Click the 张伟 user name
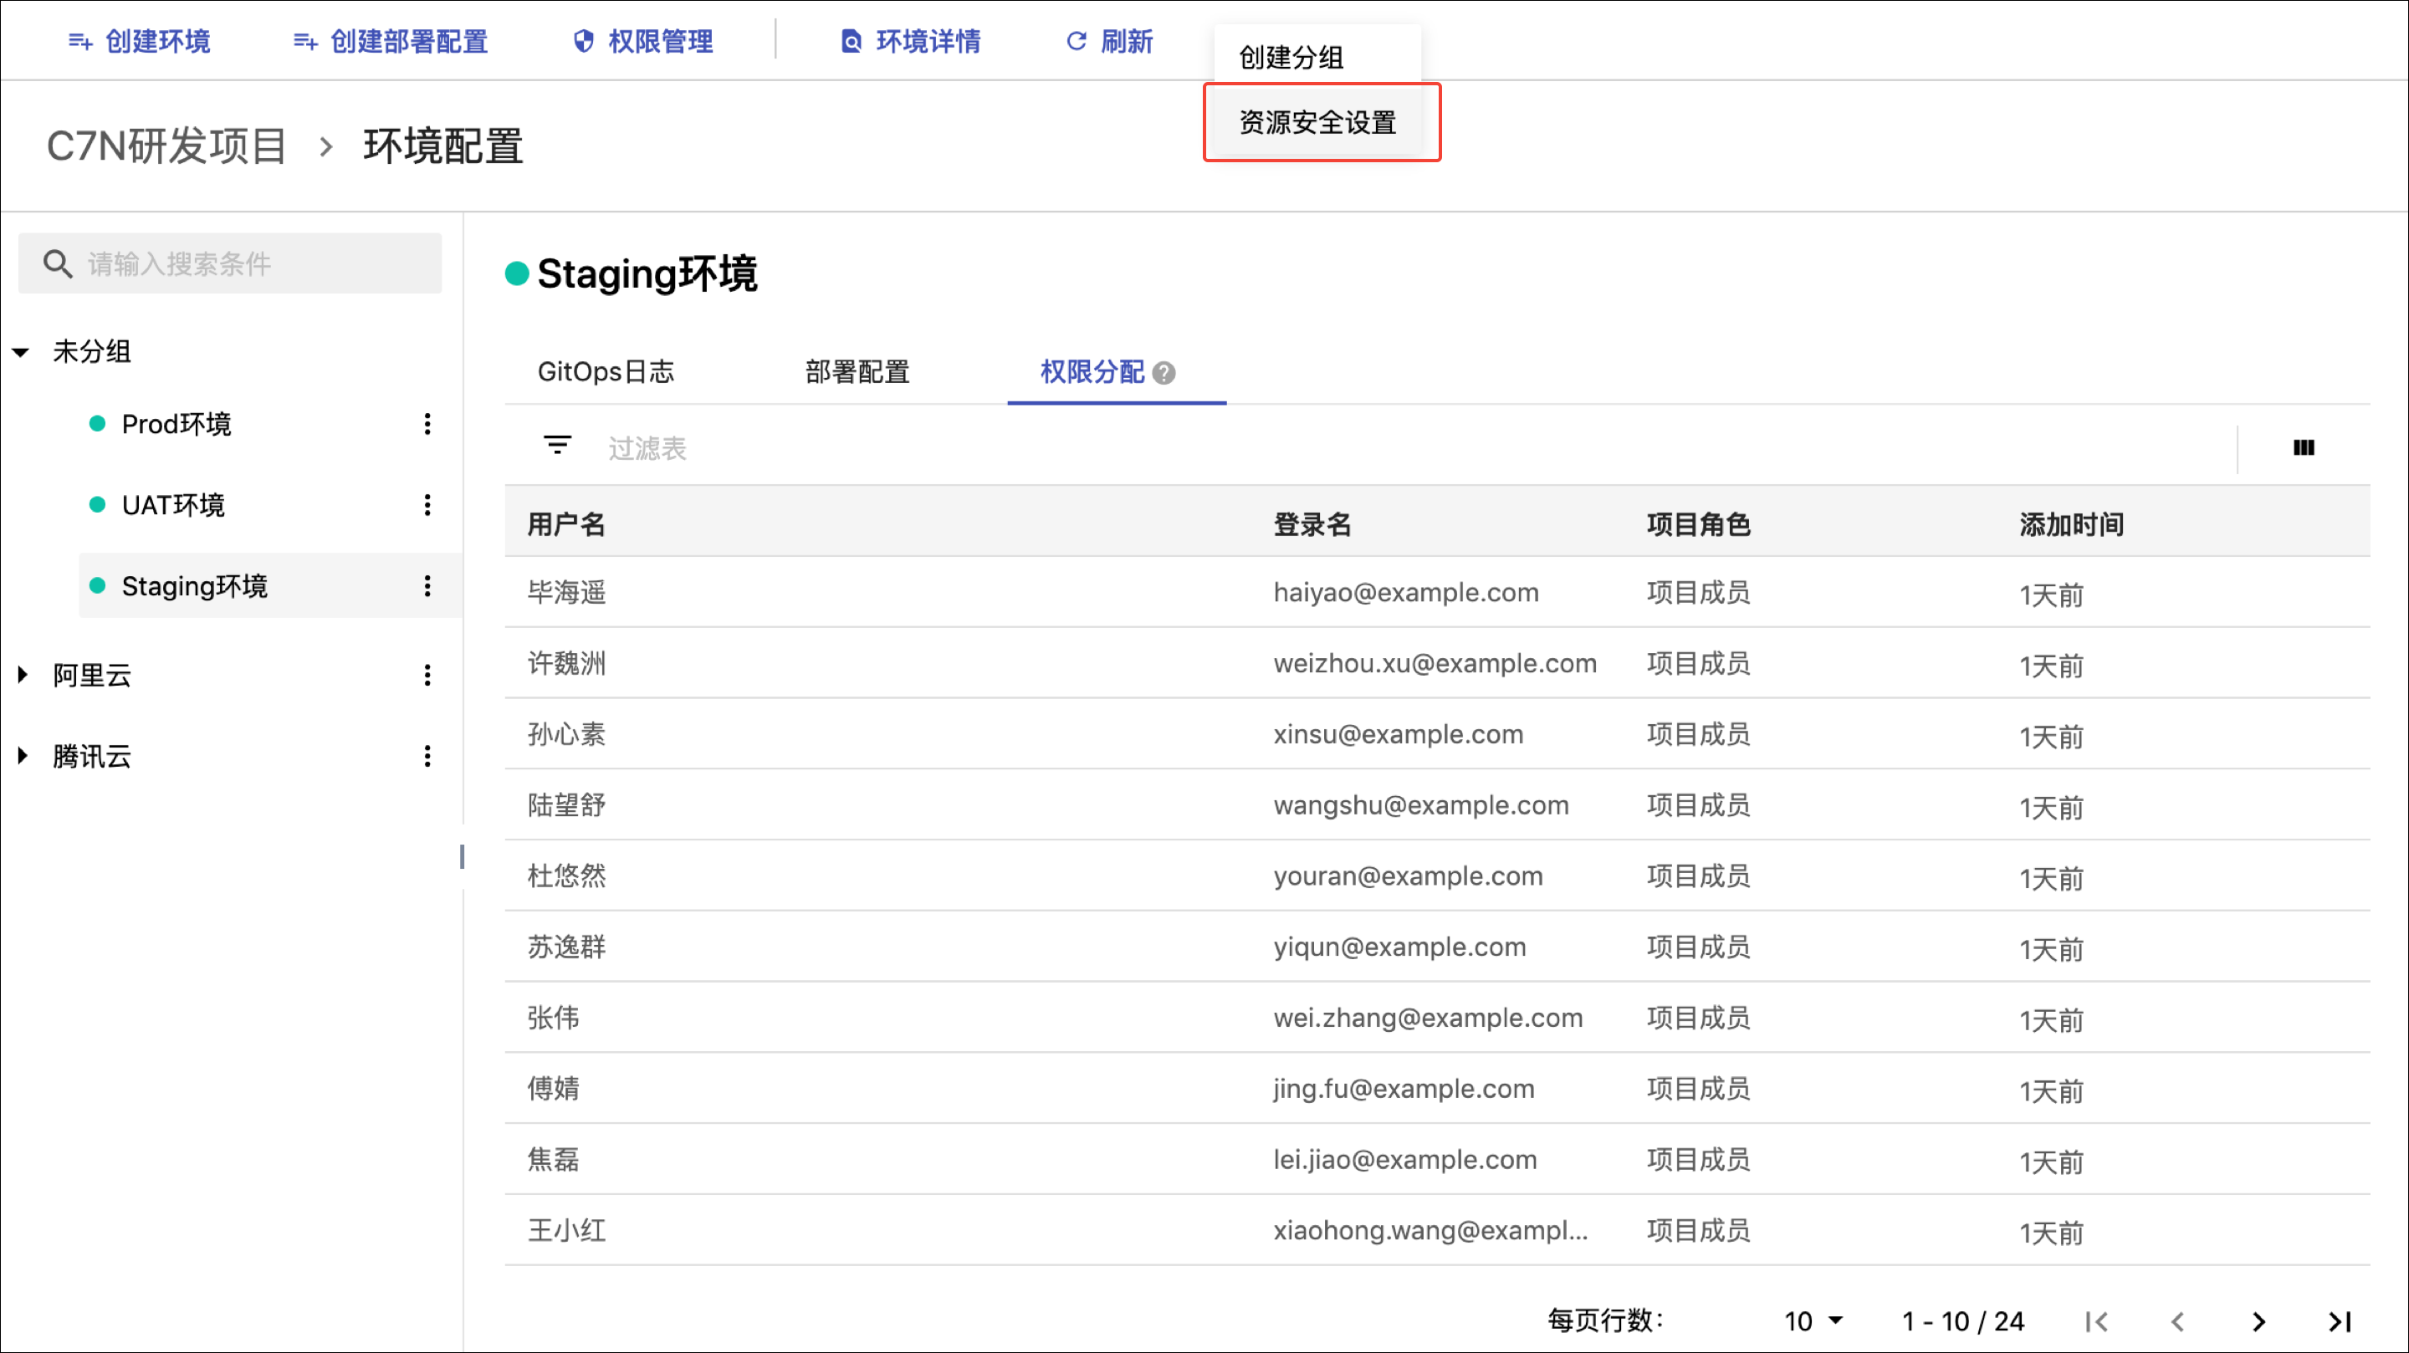Screen dimensions: 2409x1353 pyautogui.click(x=554, y=1019)
